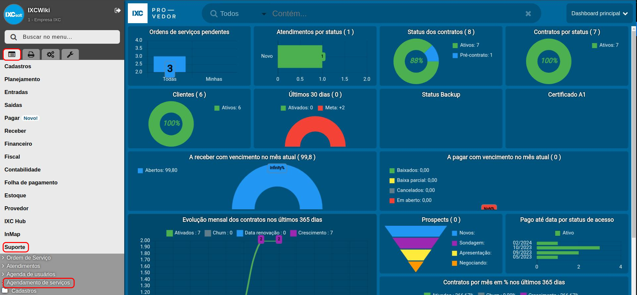Toggle Ativos legend in Contratos por status
This screenshot has height=295, width=637.
coord(605,45)
